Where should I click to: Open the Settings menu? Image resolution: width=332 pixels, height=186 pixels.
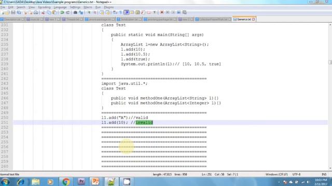click(x=75, y=7)
